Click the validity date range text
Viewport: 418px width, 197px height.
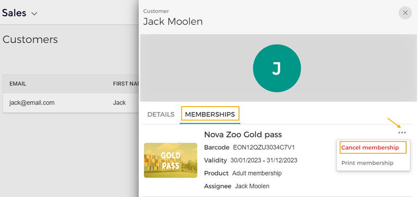tap(264, 160)
